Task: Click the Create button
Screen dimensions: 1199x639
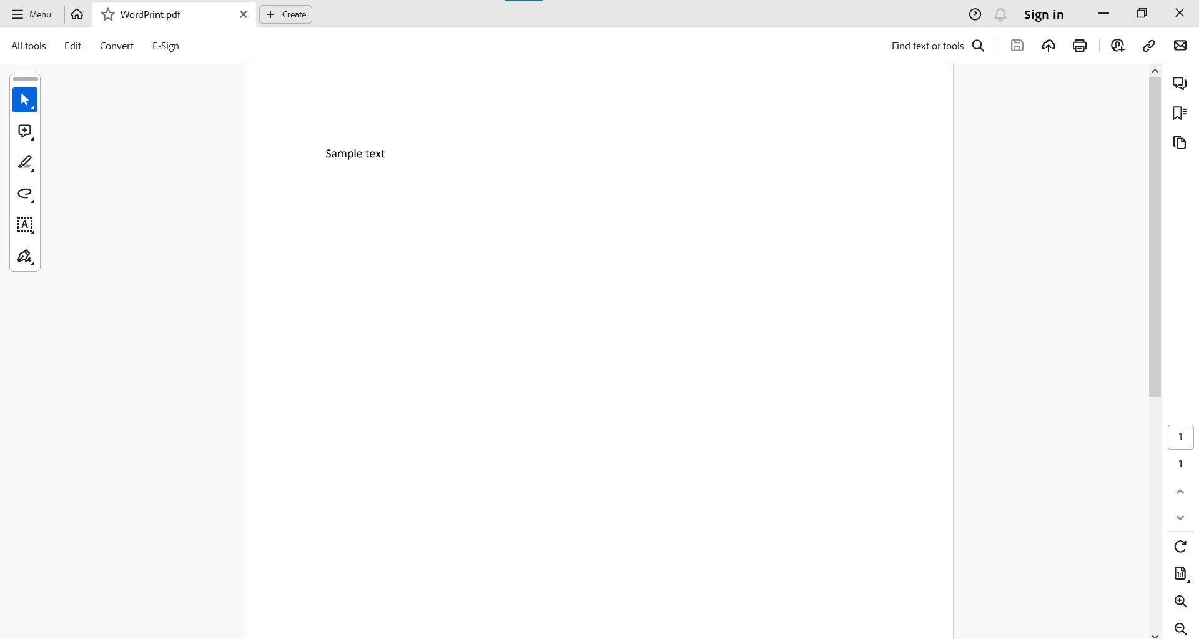Action: (286, 14)
